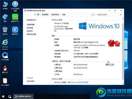Click the search magnifier icon
Viewport: 132px width, 99px height.
pos(121,15)
